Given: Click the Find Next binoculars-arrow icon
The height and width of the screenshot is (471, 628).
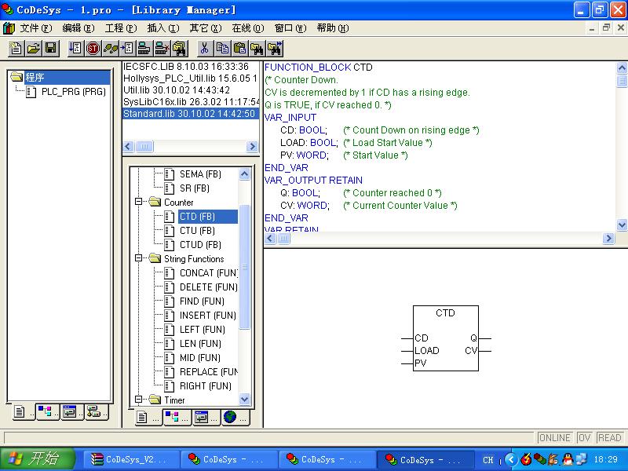Looking at the screenshot, I should point(275,49).
